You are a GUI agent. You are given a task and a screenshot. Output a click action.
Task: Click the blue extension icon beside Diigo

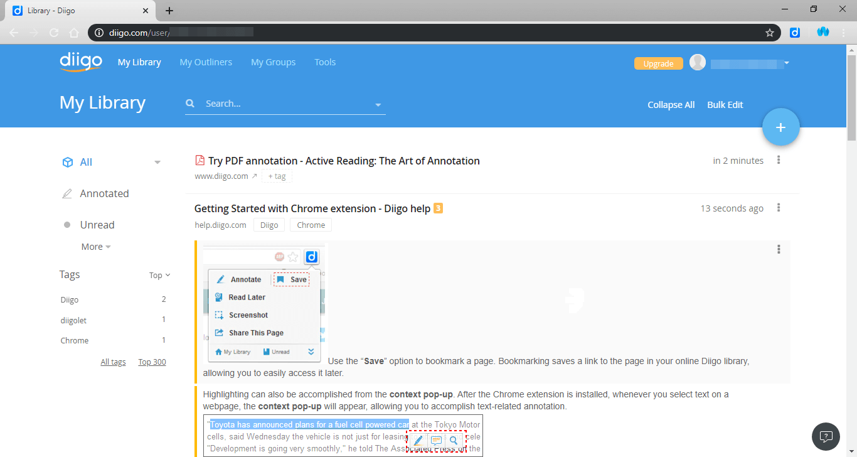[x=823, y=32]
